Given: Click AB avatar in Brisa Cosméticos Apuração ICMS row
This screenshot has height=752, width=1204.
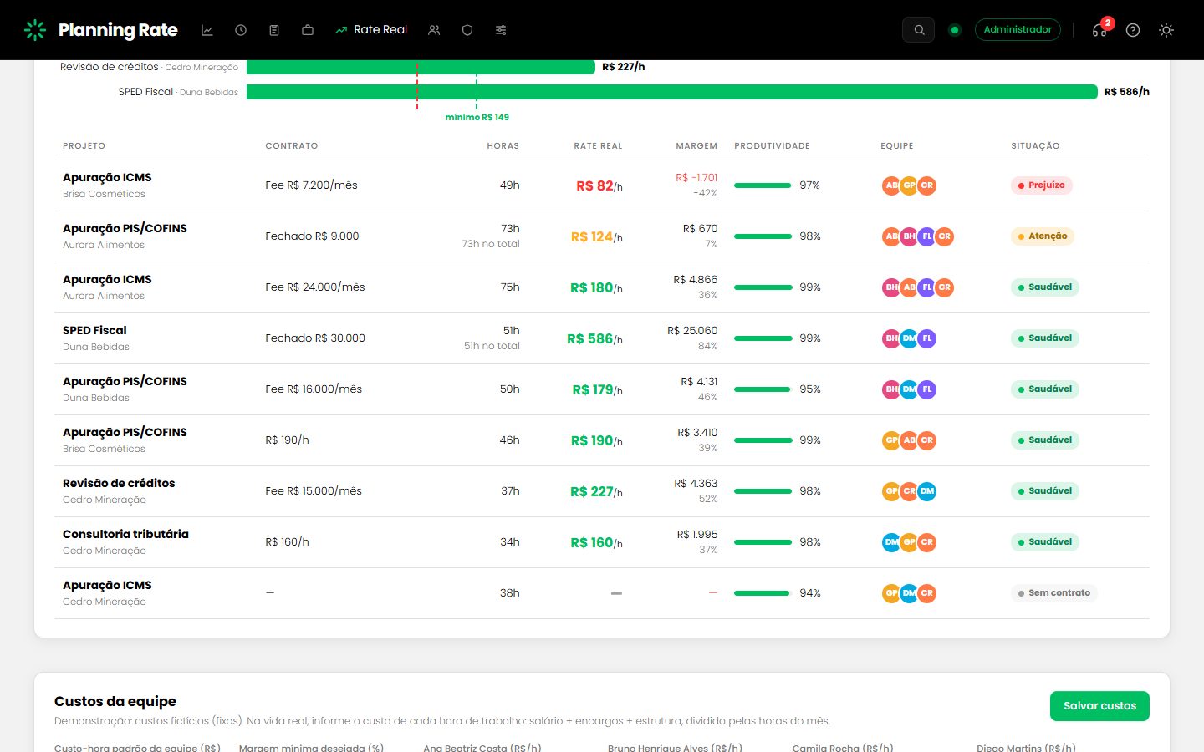Looking at the screenshot, I should [x=891, y=185].
